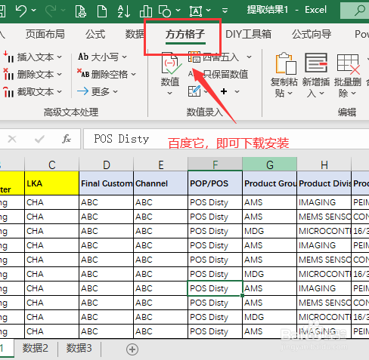The width and height of the screenshot is (369, 360).
Task: Click the Sort A-Z icon
Action: pyautogui.click(x=124, y=11)
